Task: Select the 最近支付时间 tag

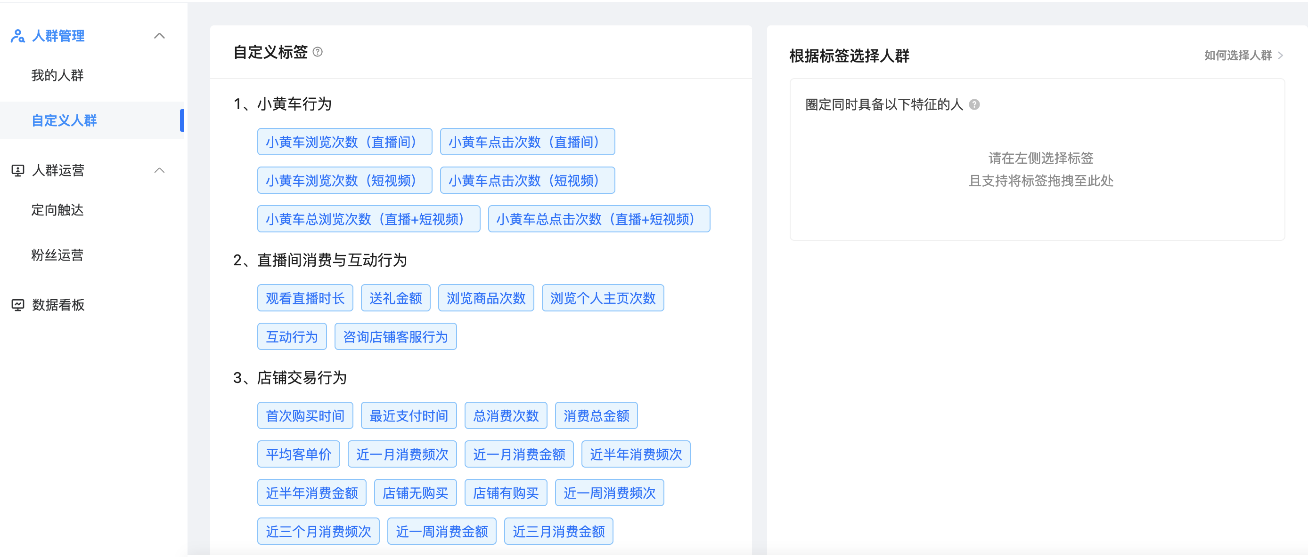Action: click(x=408, y=415)
